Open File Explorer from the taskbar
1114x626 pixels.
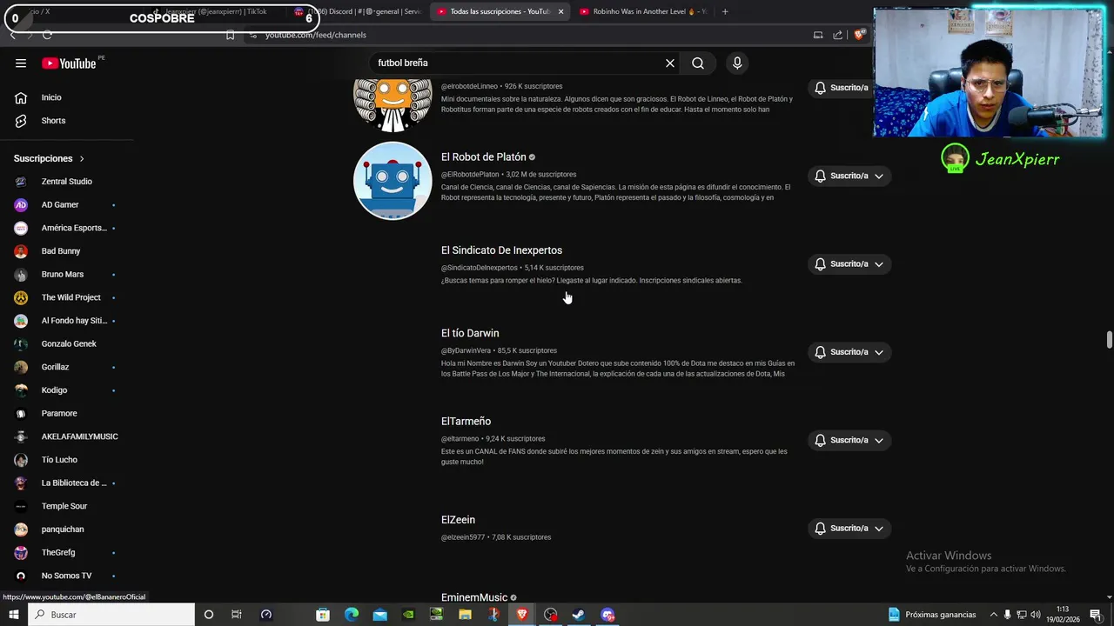(x=465, y=615)
